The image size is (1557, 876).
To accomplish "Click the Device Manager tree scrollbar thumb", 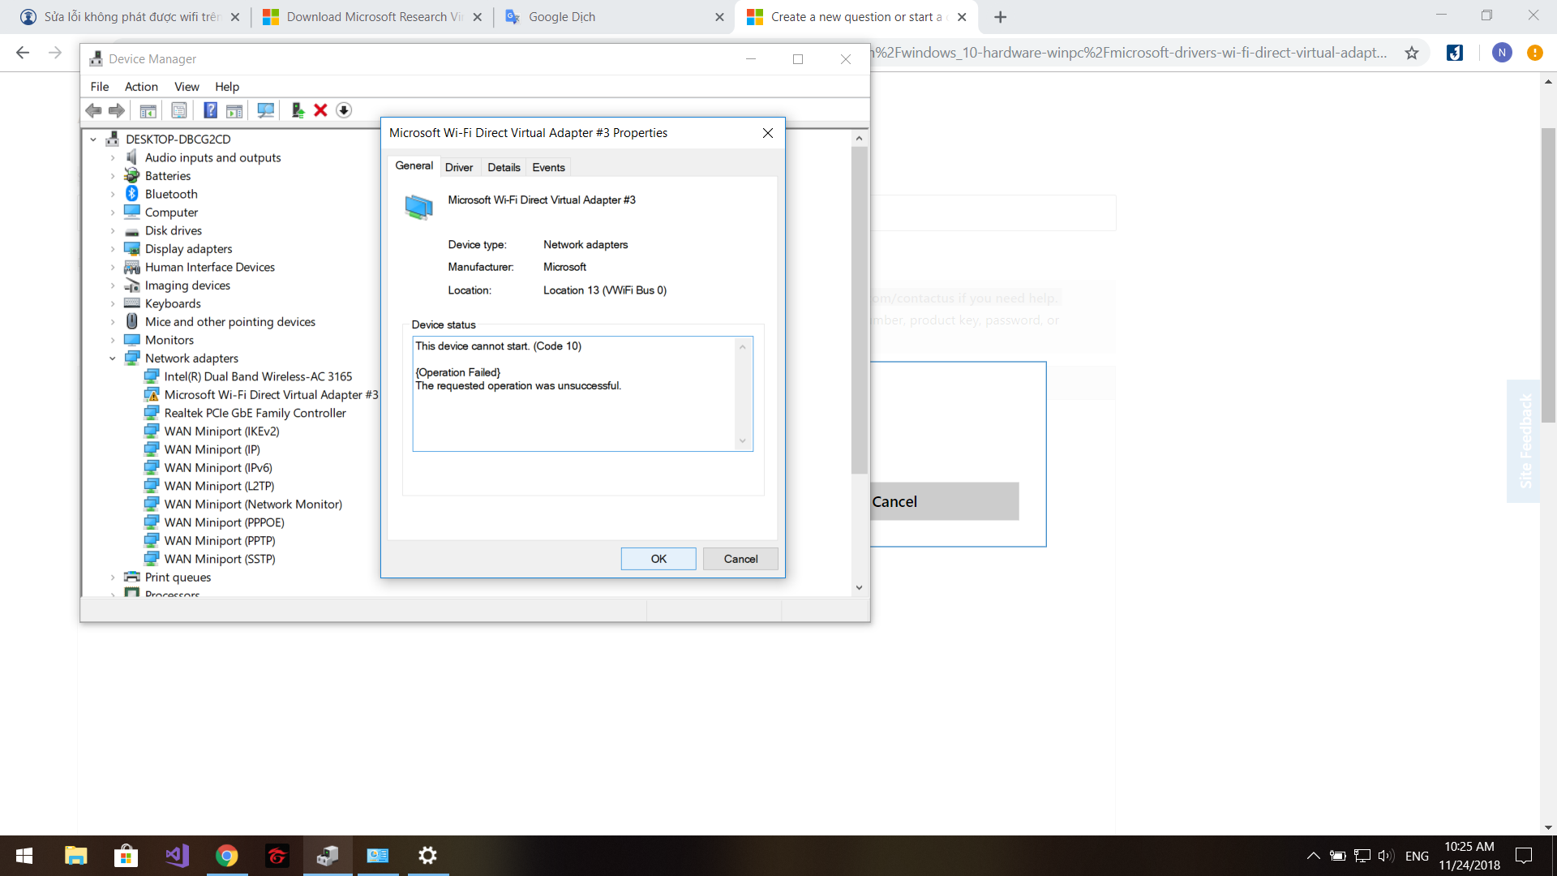I will coord(859,310).
